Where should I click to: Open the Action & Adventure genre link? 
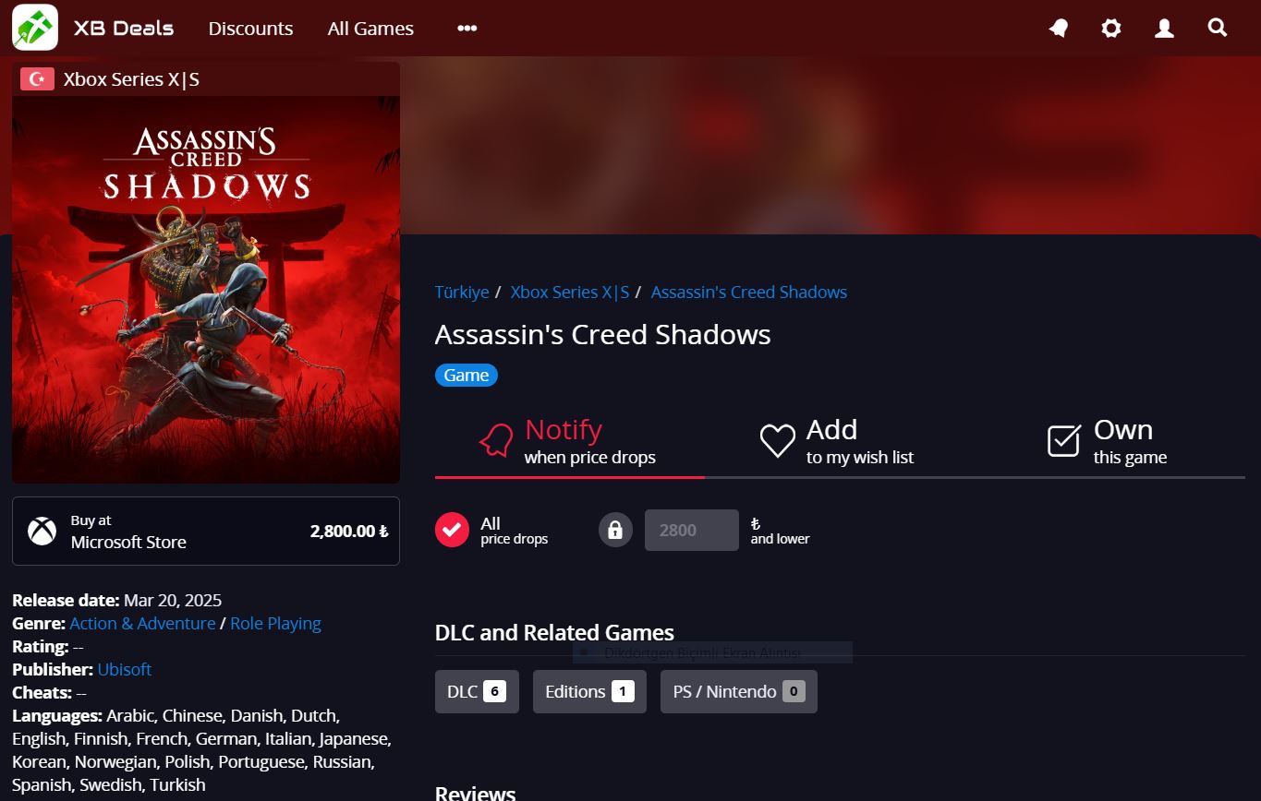[x=142, y=623]
